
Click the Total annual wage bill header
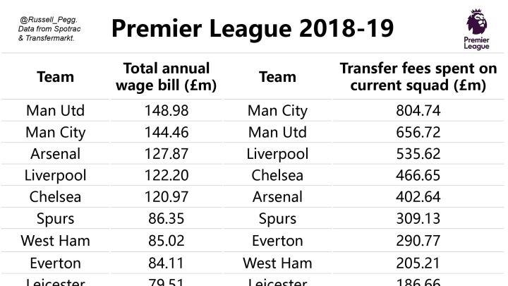[x=167, y=77]
